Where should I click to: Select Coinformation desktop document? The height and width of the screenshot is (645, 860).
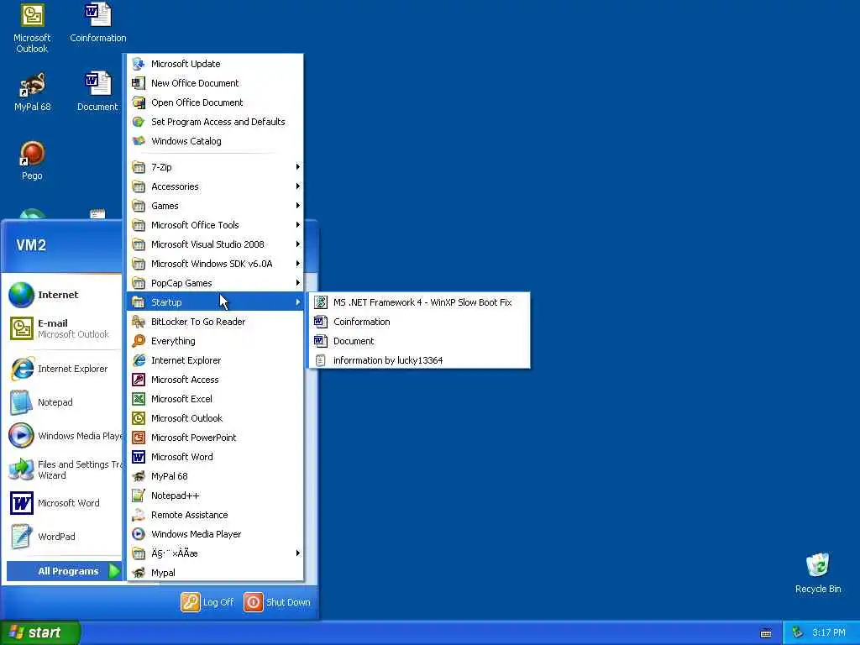(97, 23)
